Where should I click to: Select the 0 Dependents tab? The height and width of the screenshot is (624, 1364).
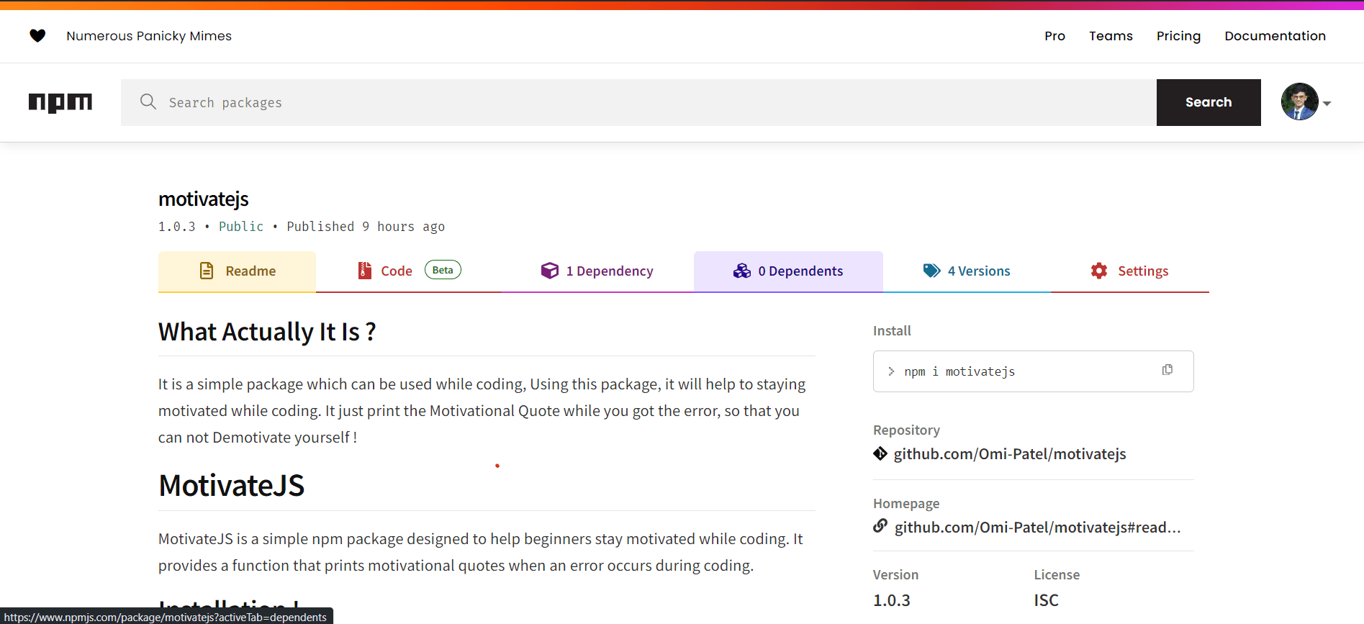[x=788, y=271]
